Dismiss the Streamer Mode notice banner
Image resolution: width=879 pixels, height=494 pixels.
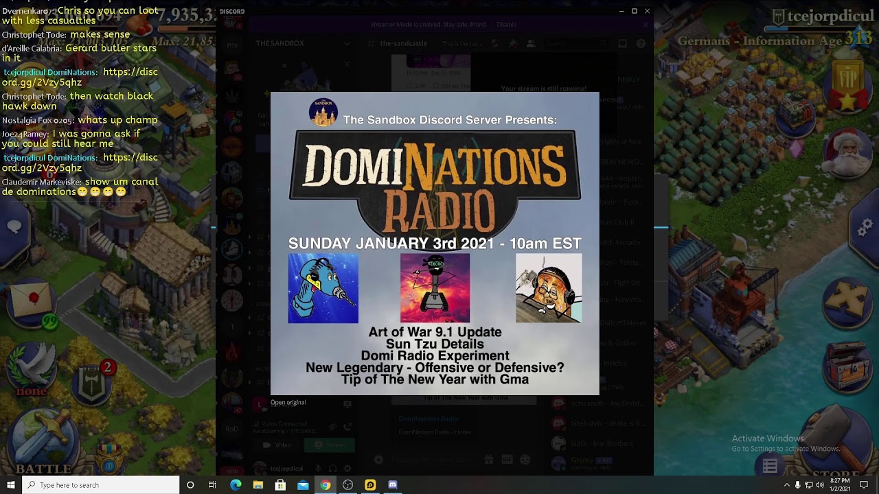coord(646,24)
